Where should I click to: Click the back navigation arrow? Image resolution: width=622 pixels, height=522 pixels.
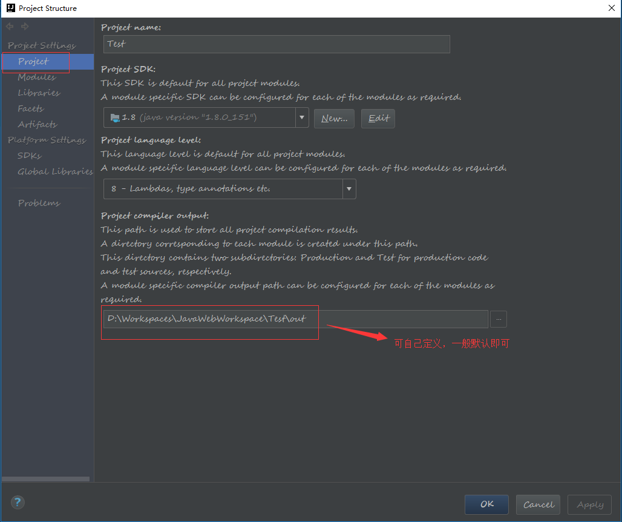click(10, 26)
